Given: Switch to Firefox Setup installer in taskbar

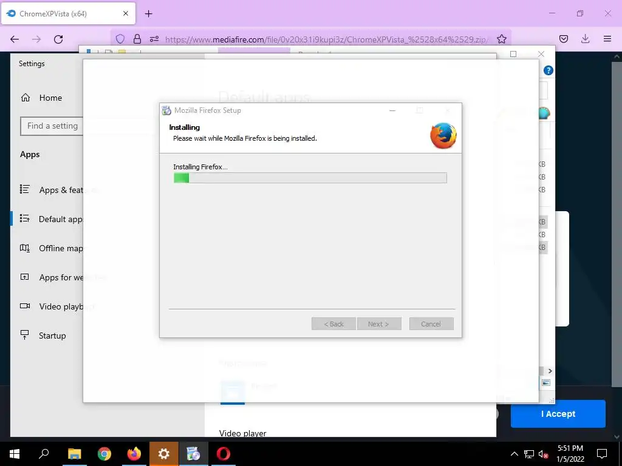Looking at the screenshot, I should [194, 454].
